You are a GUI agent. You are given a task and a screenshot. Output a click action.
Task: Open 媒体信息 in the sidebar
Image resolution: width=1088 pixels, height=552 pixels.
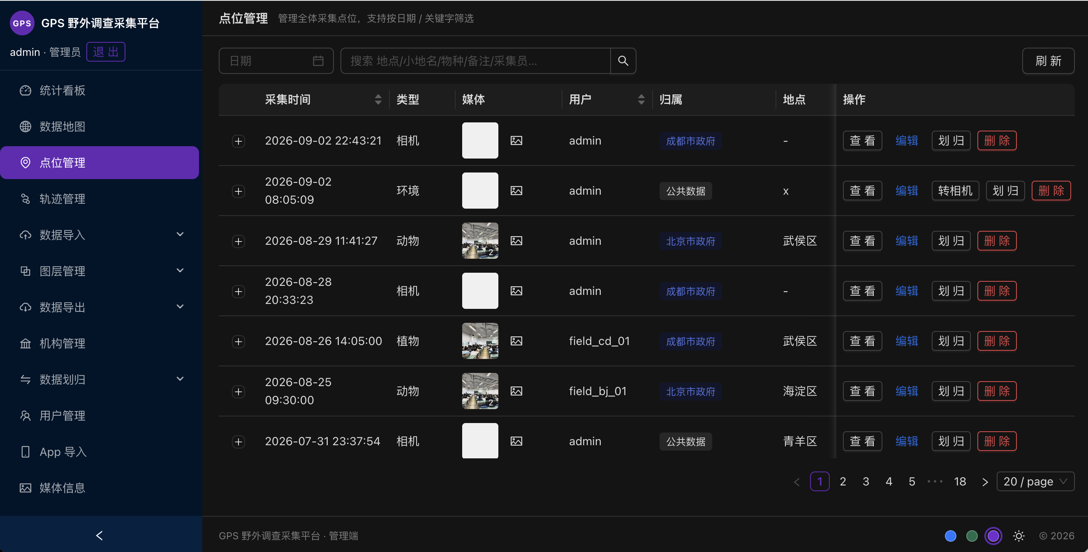[100, 488]
